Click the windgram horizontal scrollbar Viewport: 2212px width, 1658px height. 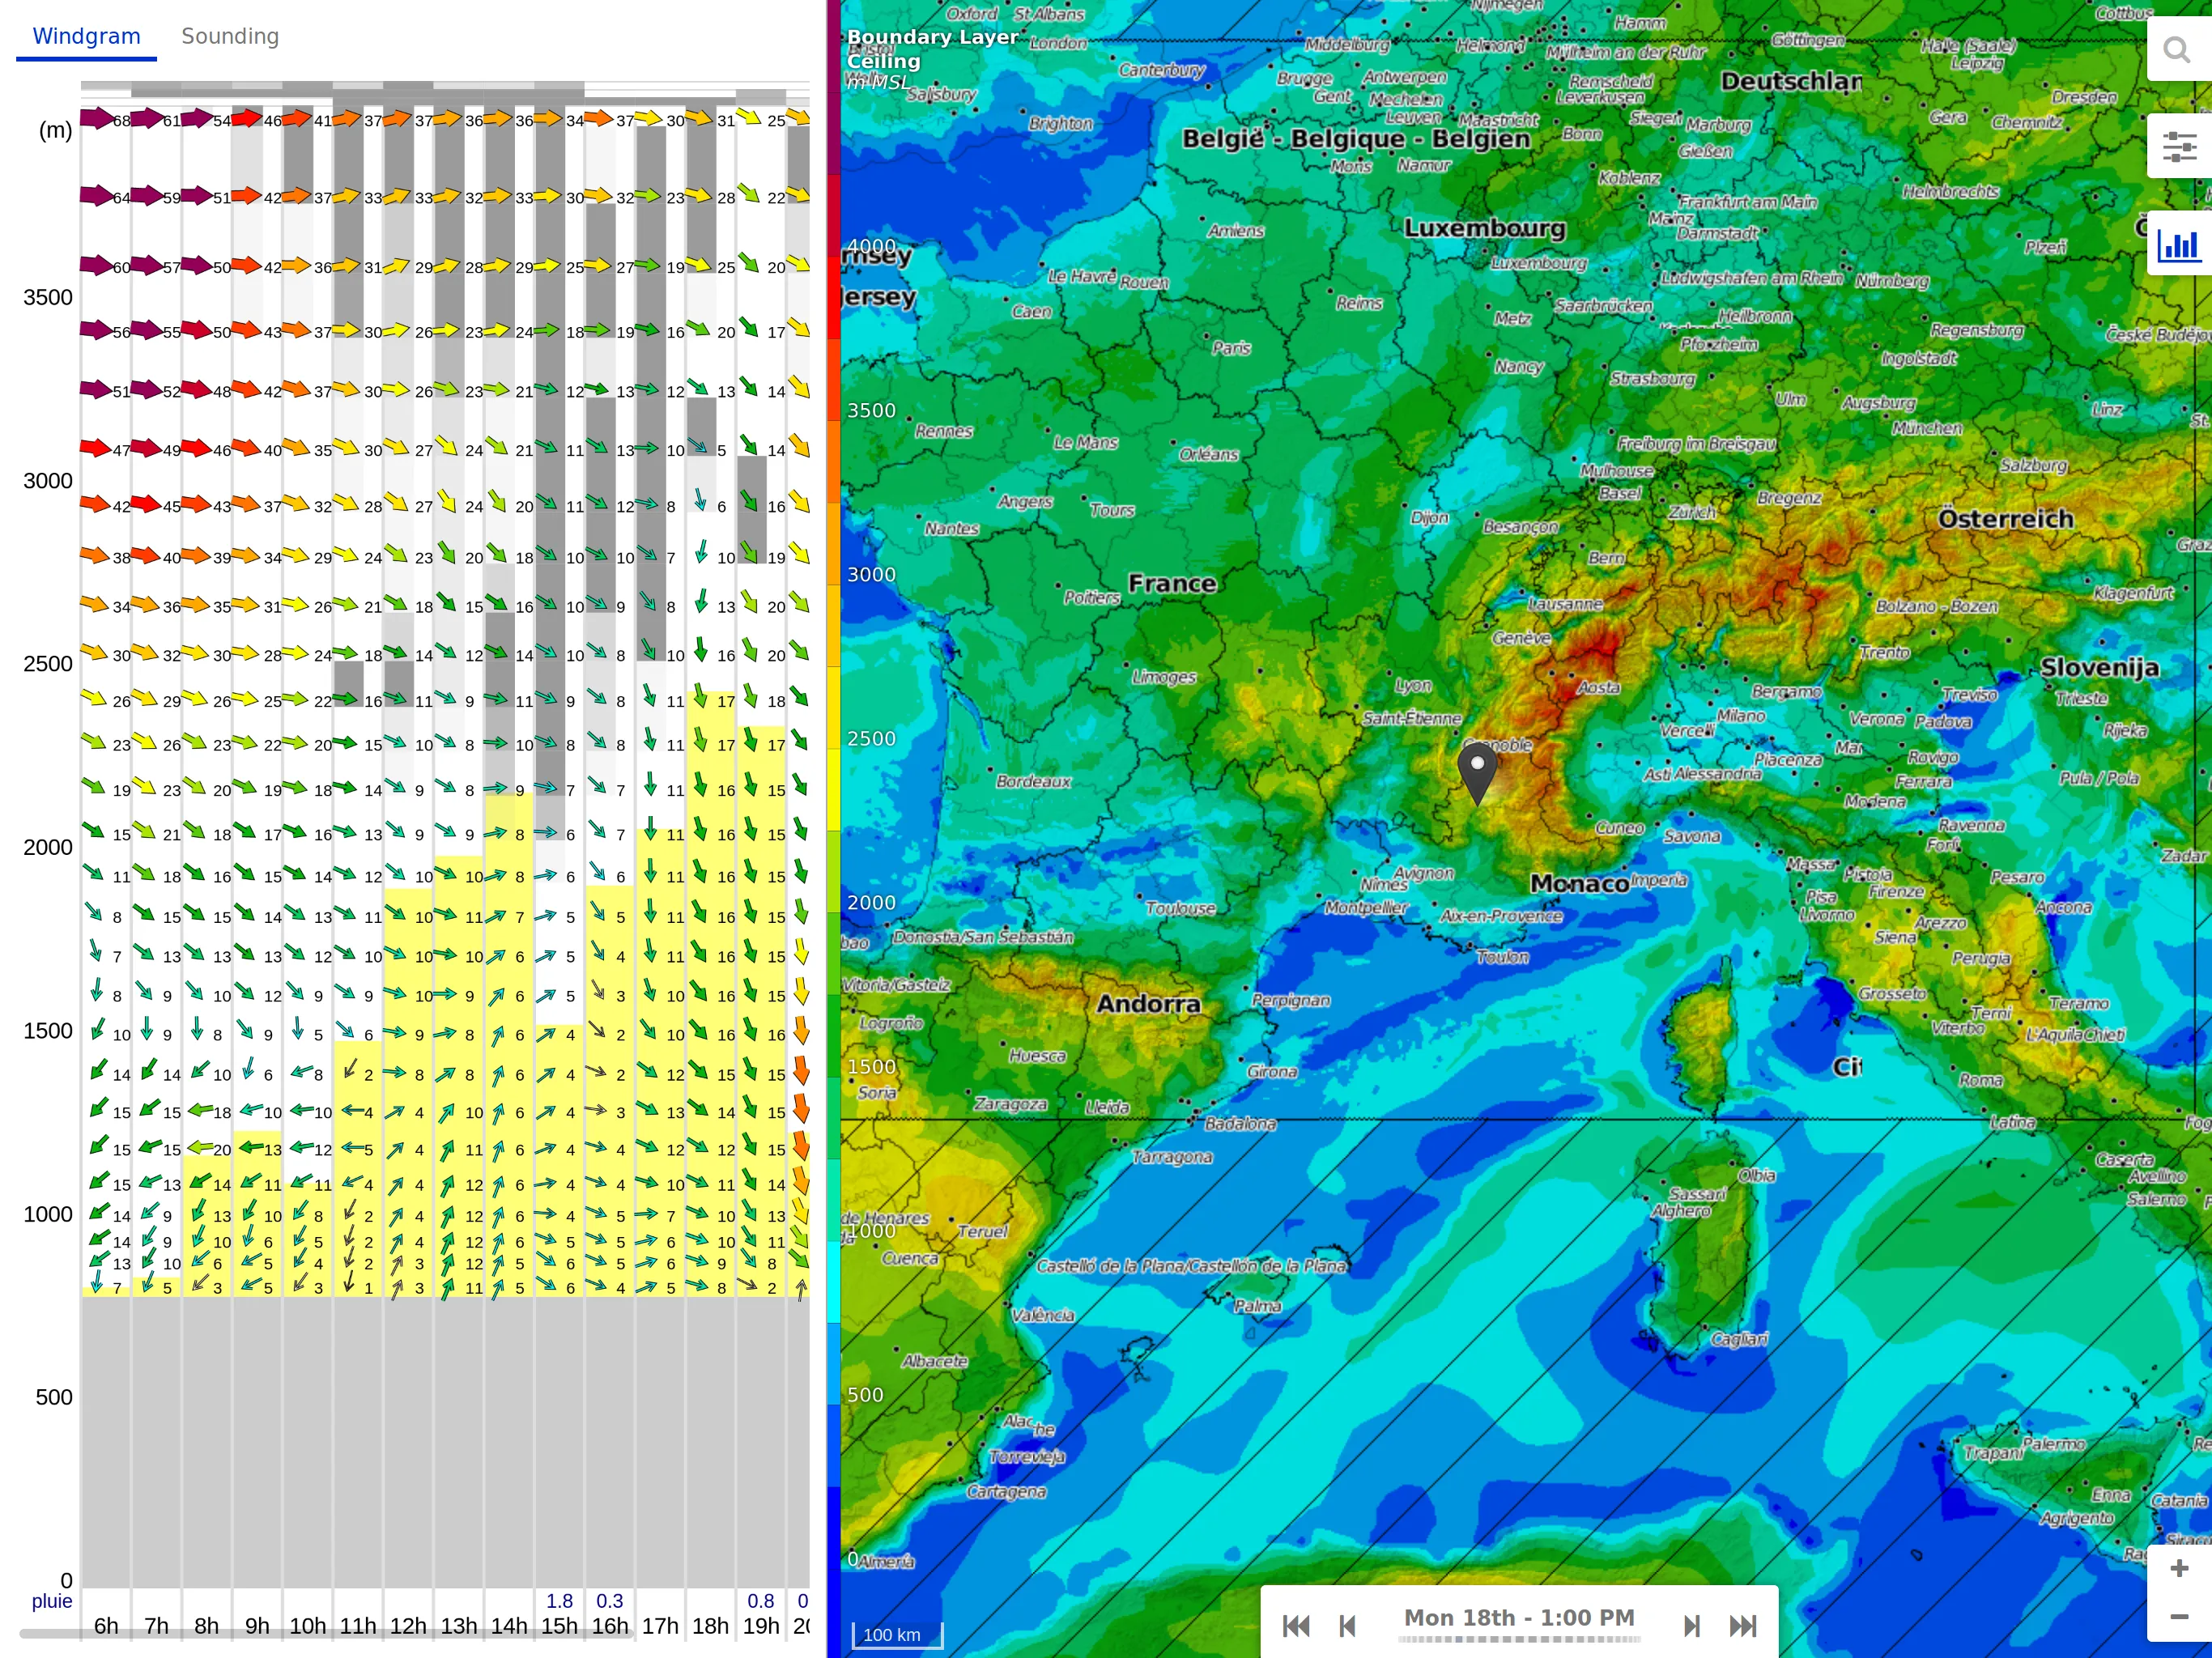coord(327,1634)
